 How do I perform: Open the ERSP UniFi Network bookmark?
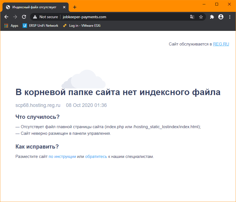[40, 26]
